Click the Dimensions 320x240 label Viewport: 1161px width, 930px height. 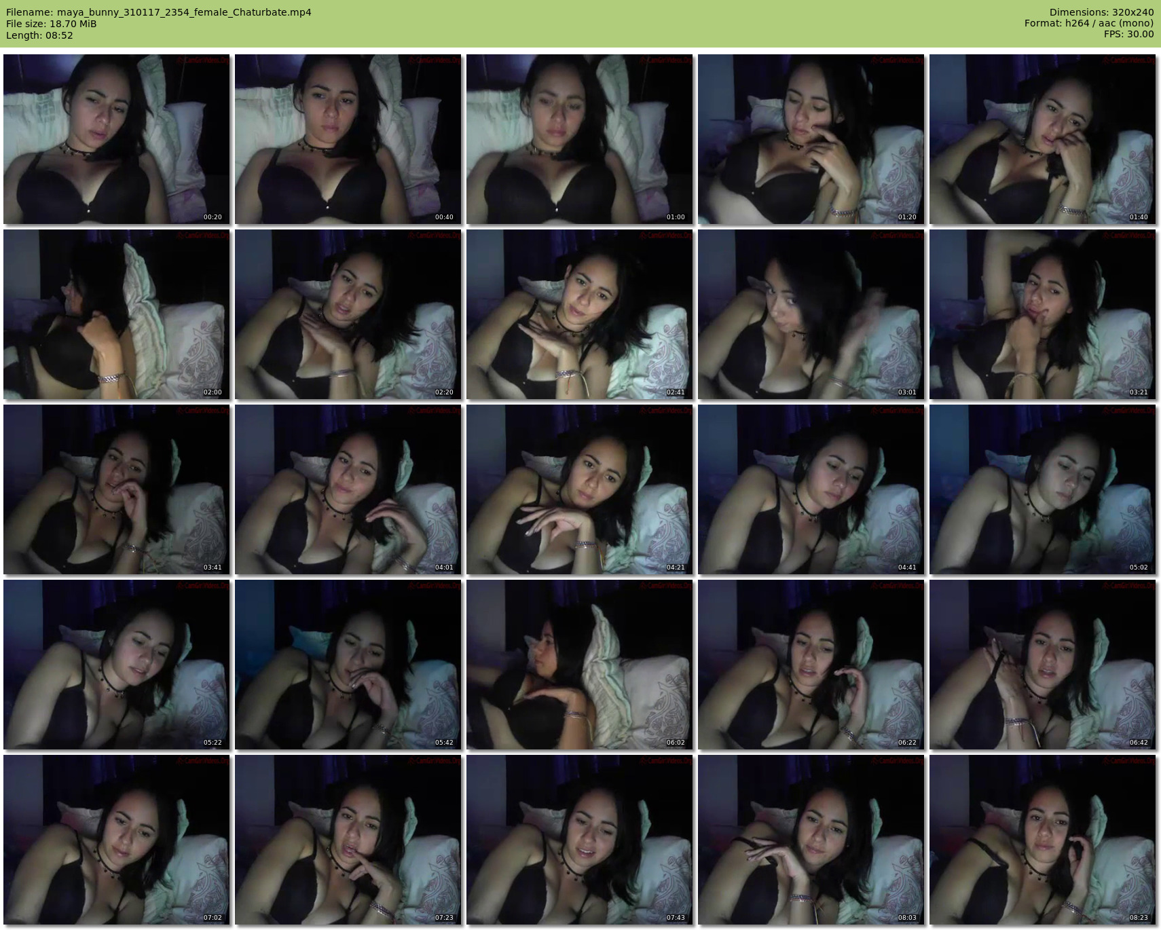(x=1101, y=12)
